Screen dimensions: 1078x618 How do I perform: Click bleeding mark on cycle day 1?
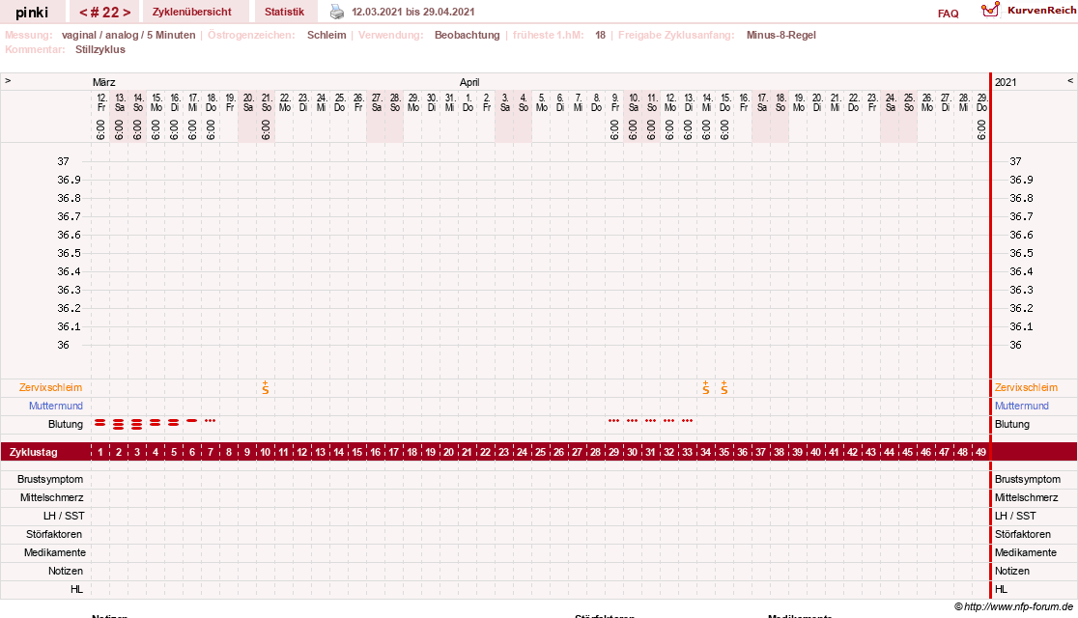[x=100, y=423]
